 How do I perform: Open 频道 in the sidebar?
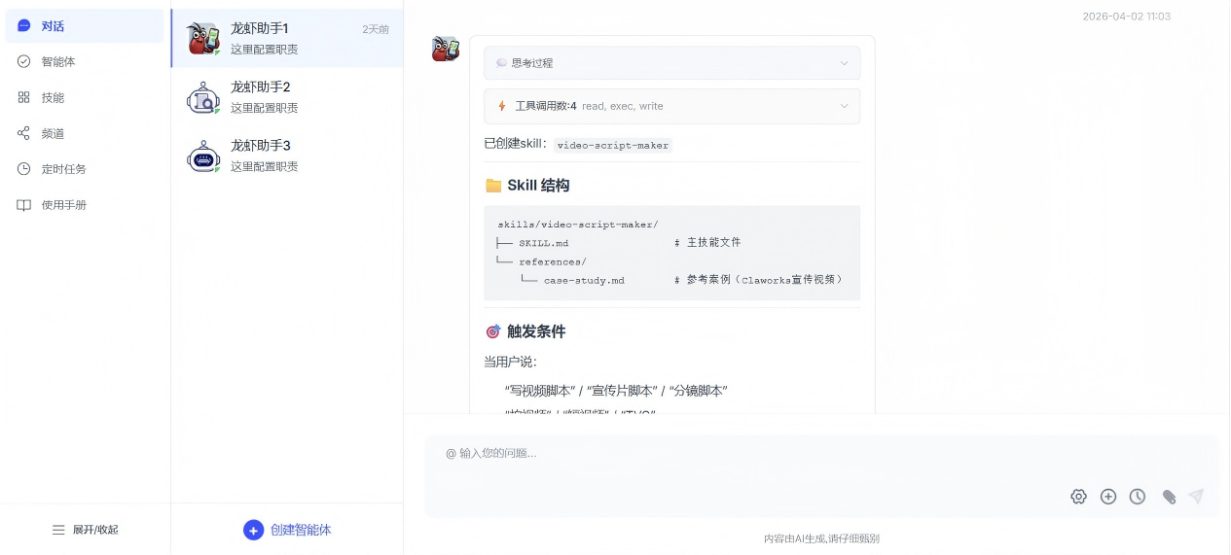(53, 133)
